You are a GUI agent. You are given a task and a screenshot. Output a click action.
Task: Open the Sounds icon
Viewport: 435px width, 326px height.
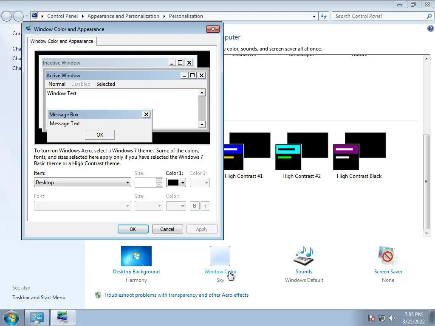[x=304, y=256]
